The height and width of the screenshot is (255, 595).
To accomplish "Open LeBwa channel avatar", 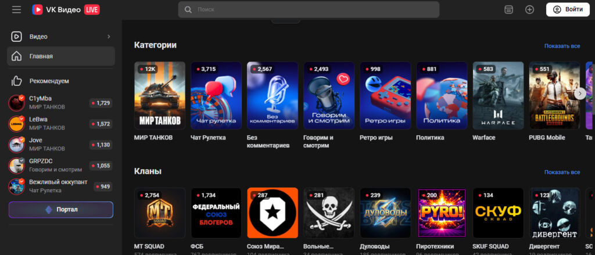I will click(x=16, y=124).
